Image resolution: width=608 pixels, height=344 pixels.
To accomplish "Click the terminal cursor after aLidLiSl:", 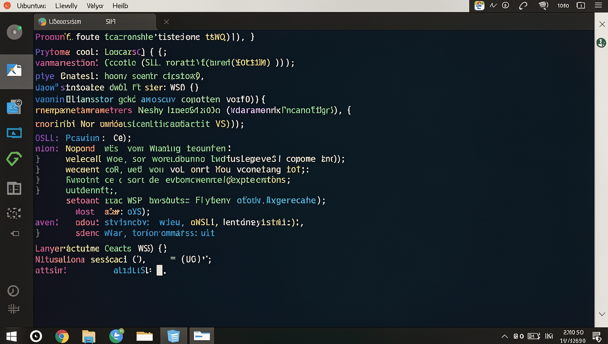I will [160, 270].
